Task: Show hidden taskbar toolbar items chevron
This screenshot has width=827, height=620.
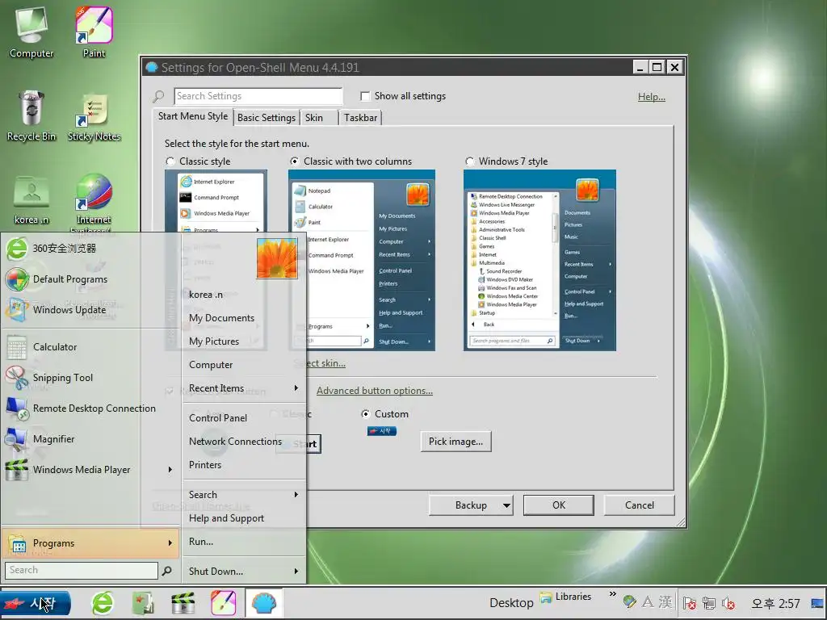Action: pos(612,594)
